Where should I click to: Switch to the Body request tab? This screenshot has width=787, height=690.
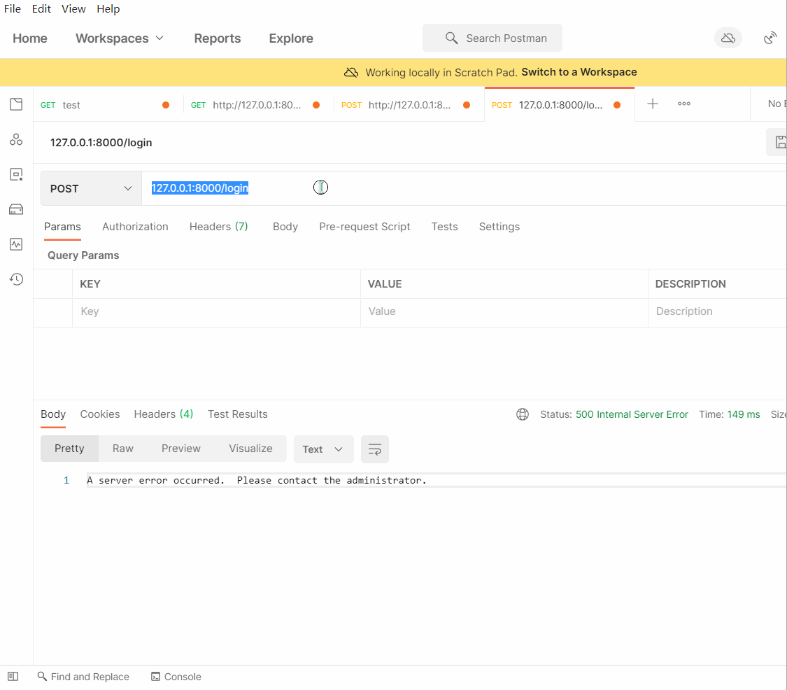tap(285, 227)
